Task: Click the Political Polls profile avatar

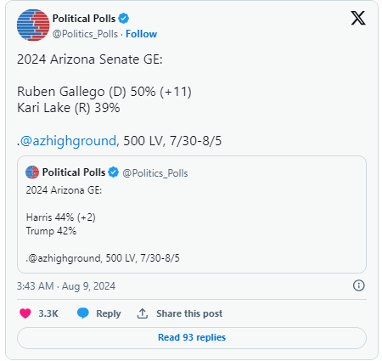Action: coord(33,25)
